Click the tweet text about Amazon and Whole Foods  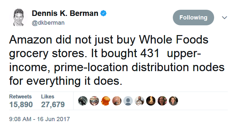(117, 60)
